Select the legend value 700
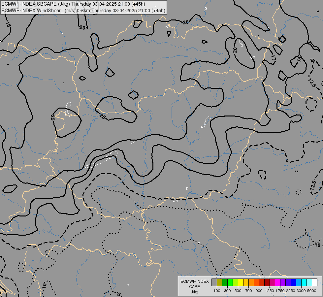Screen dimensions: 323x297 click(249, 291)
